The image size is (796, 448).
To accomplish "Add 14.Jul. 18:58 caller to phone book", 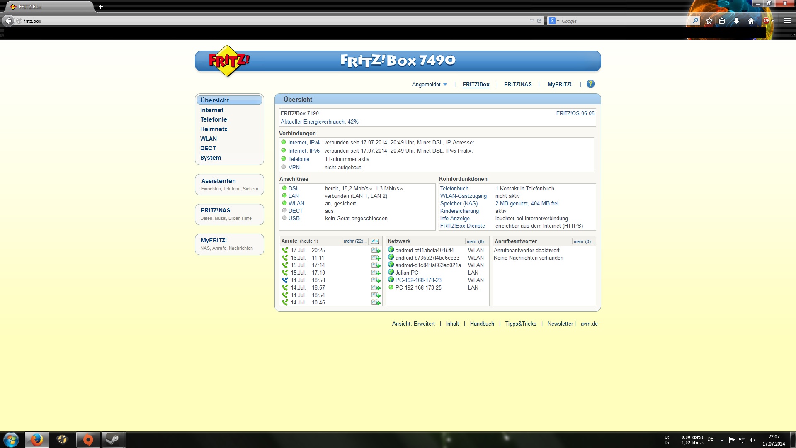I will pyautogui.click(x=376, y=280).
